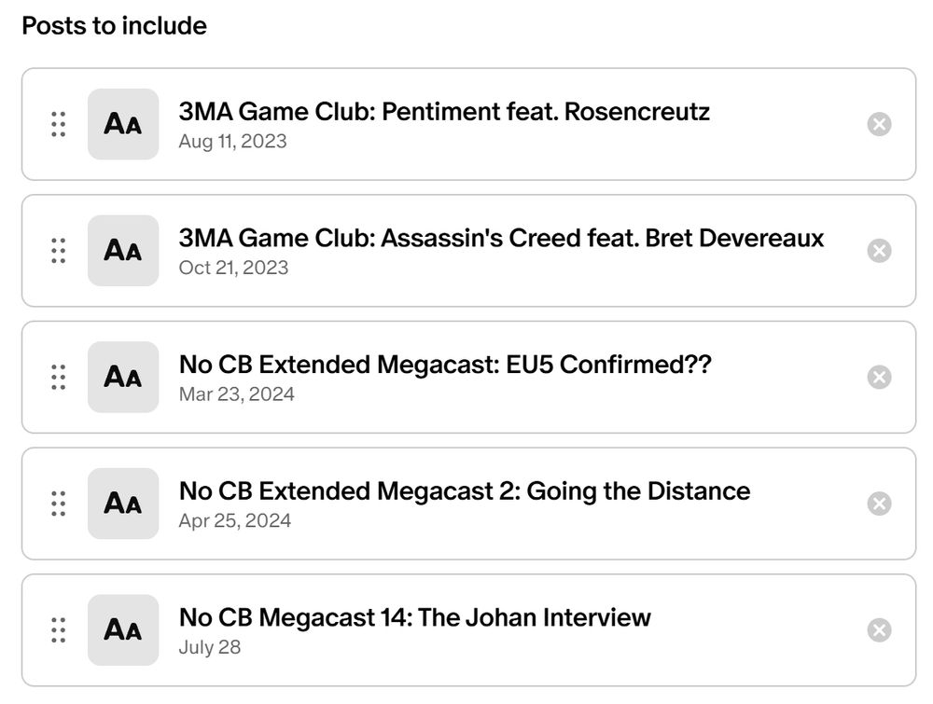The width and height of the screenshot is (933, 704).
Task: Dismiss the EU5 Confirmed Megacast entry
Action: 878,377
